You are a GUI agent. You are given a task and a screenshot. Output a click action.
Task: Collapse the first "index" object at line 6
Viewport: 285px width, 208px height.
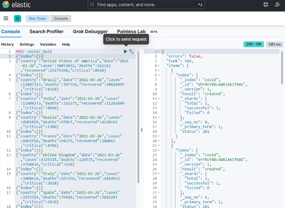[x=159, y=75]
